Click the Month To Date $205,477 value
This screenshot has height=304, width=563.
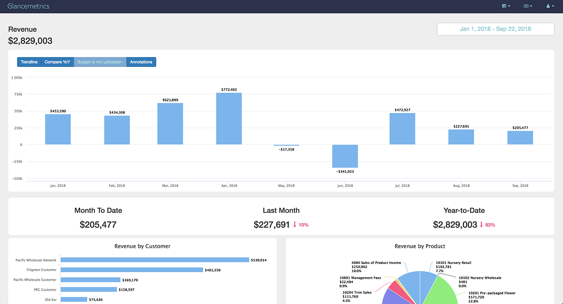tap(98, 225)
